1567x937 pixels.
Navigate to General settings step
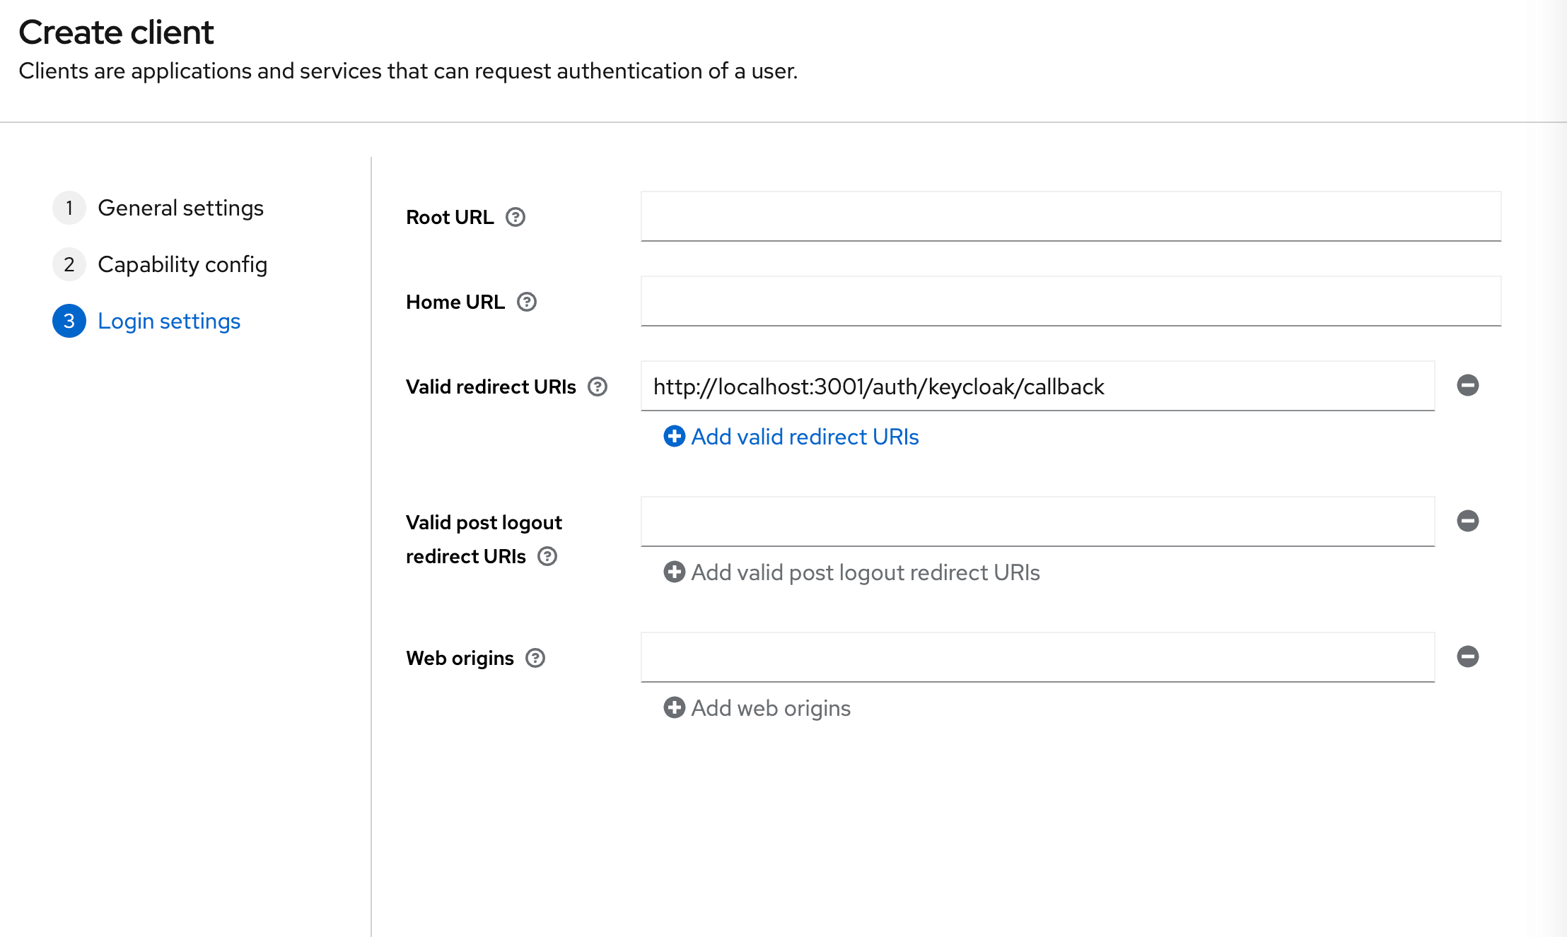(x=181, y=206)
